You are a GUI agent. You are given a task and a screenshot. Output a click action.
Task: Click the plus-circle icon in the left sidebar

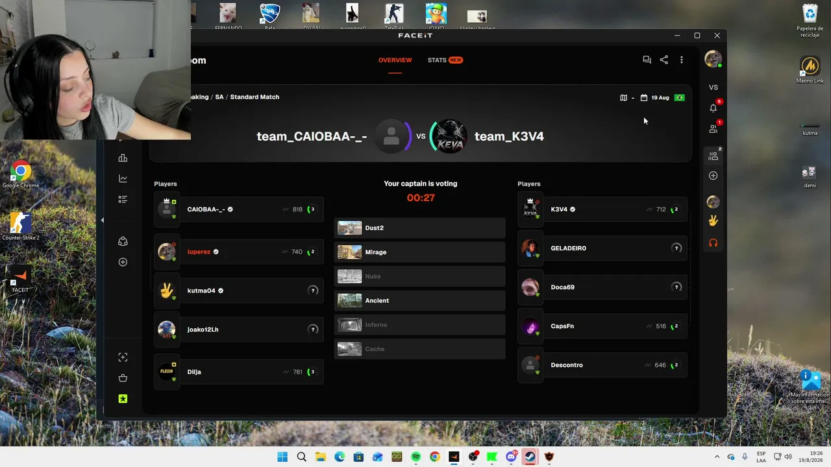(x=123, y=262)
